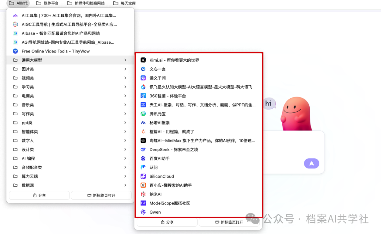The height and width of the screenshot is (234, 381).
Task: Expand the 数据源 submenu chevron
Action: tap(125, 185)
